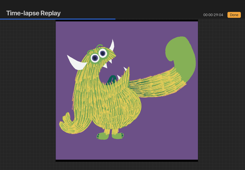Click the monster's right eye
Screen dimensions: 245x170
[103, 54]
